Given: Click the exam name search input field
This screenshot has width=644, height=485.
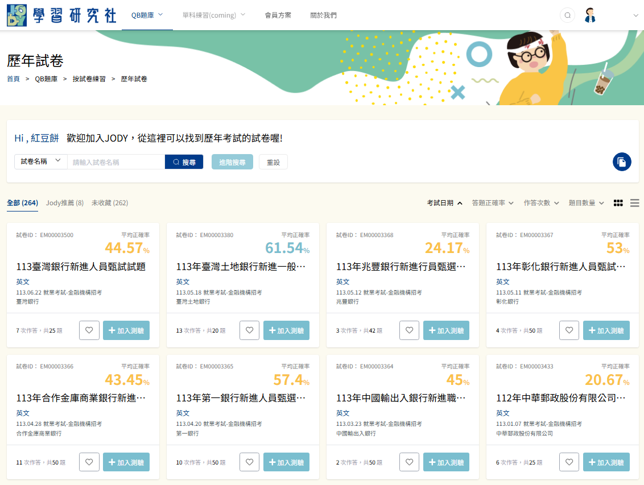Looking at the screenshot, I should click(116, 162).
